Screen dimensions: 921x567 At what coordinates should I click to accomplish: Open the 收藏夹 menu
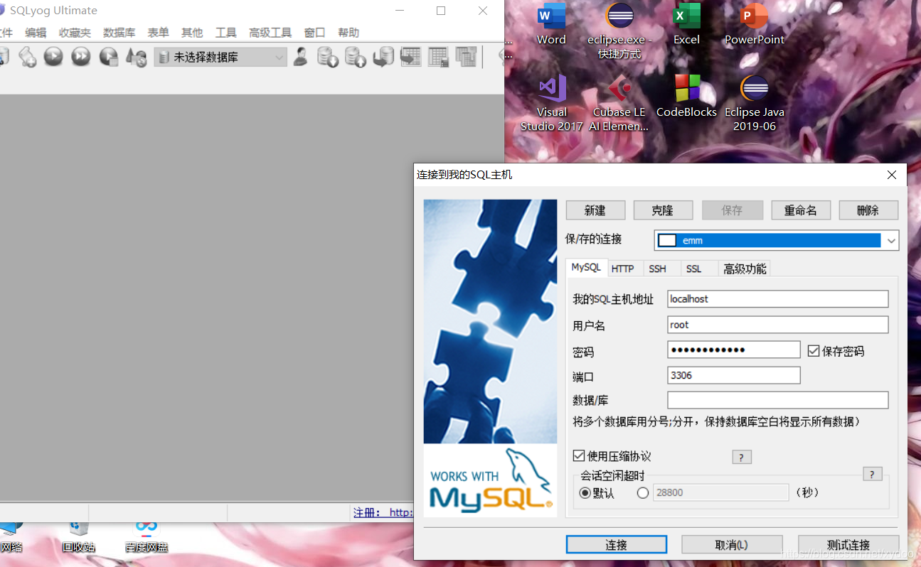[x=75, y=33]
